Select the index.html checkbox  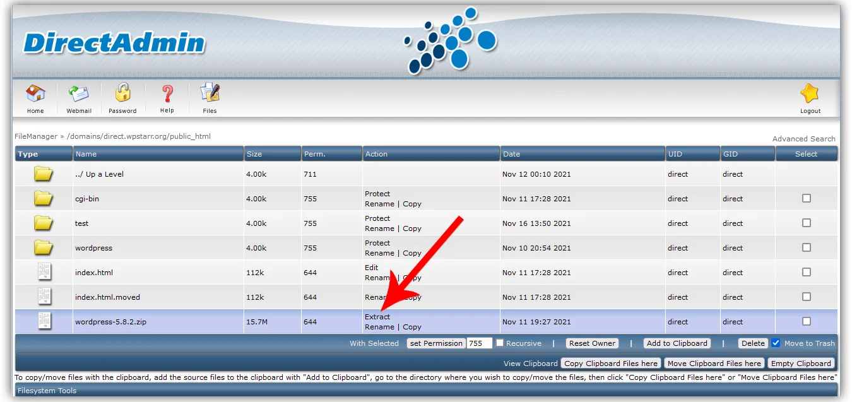(x=806, y=272)
